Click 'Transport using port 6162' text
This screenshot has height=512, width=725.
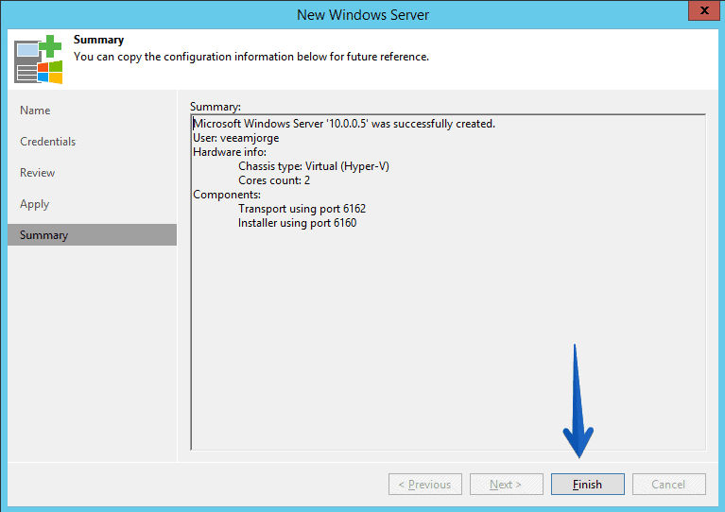click(302, 209)
